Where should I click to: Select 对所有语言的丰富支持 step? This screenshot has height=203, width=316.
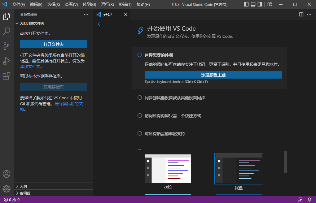coord(161,133)
